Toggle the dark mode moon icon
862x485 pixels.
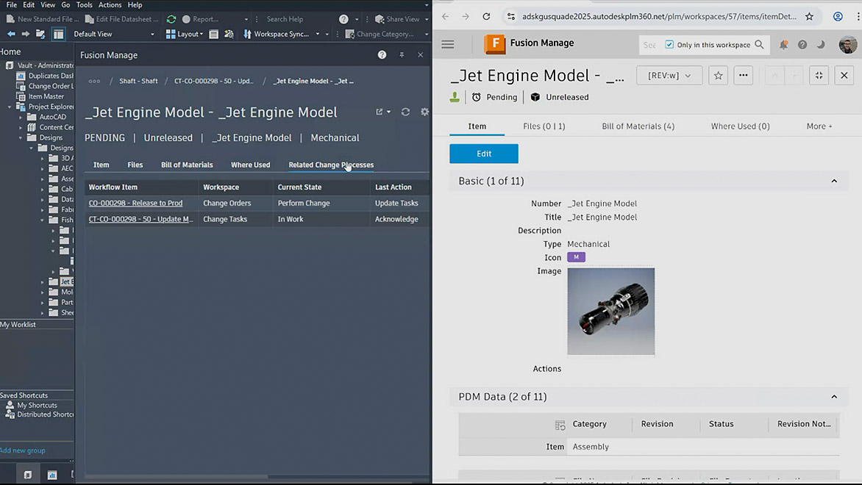[821, 45]
